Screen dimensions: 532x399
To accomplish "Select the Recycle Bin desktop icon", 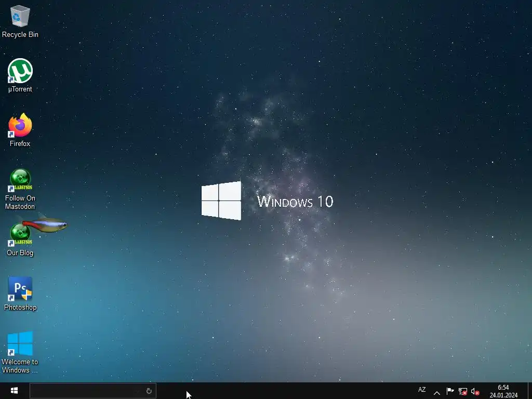I will 20,22.
